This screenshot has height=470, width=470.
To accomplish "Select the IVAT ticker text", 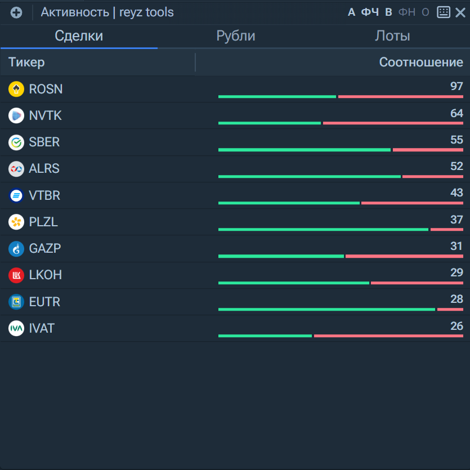I will click(x=42, y=328).
